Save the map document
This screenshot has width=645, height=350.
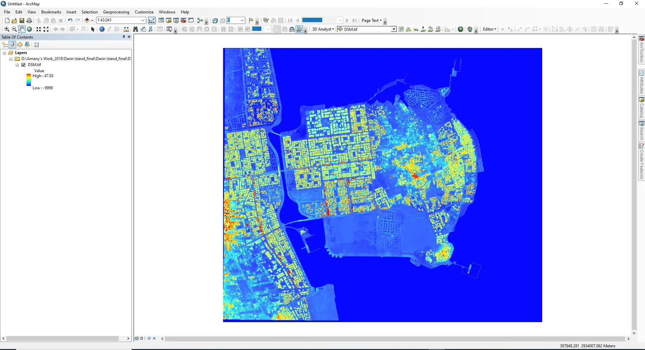coord(22,20)
